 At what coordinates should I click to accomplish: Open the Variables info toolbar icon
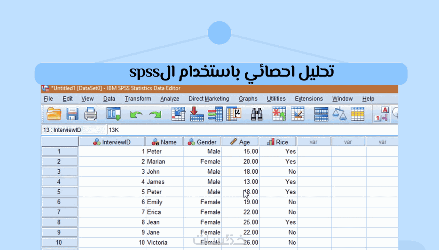point(215,114)
